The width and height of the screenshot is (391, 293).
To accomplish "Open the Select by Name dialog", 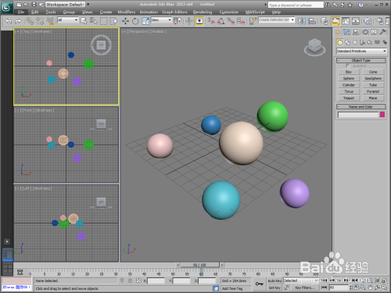I will 93,21.
